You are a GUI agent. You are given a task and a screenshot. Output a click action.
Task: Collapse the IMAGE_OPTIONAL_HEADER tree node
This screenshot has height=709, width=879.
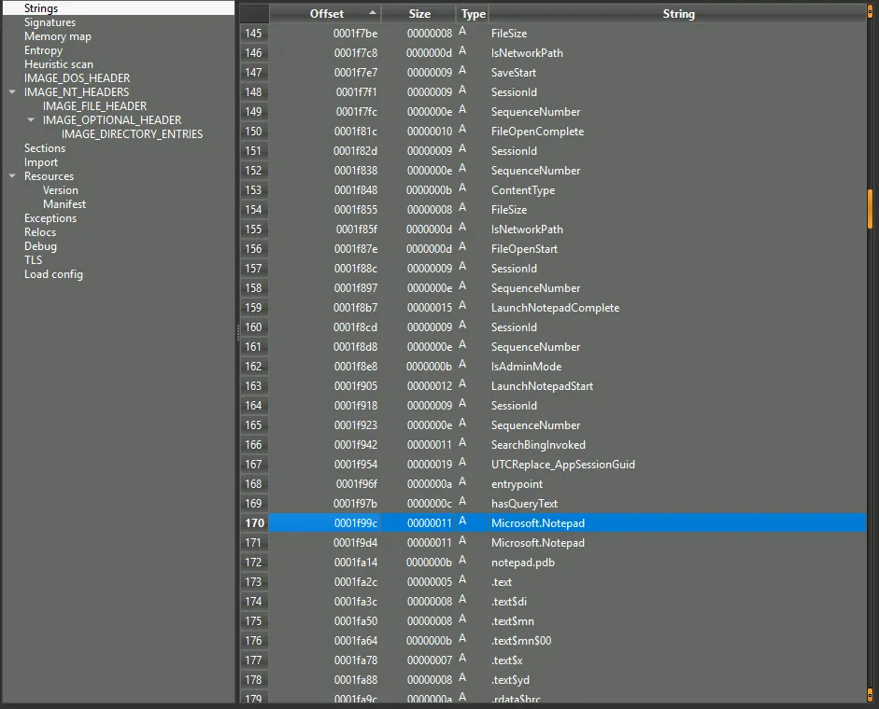click(x=31, y=119)
